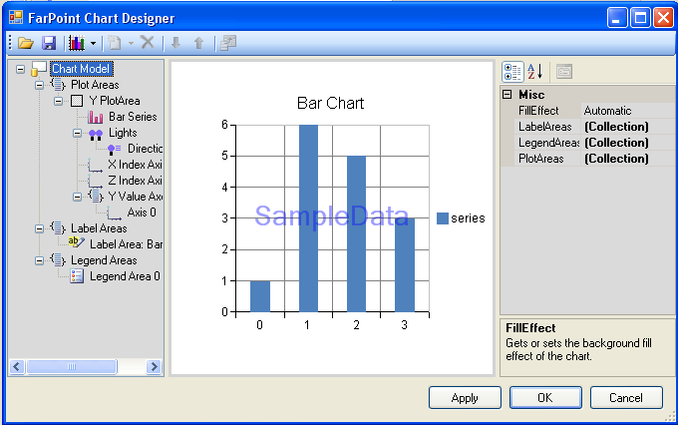
Task: Collapse the Misc property category
Action: [508, 95]
